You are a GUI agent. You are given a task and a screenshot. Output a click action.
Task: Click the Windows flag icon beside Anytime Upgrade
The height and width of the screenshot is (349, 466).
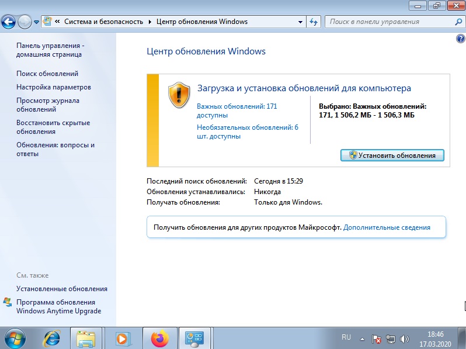8,302
